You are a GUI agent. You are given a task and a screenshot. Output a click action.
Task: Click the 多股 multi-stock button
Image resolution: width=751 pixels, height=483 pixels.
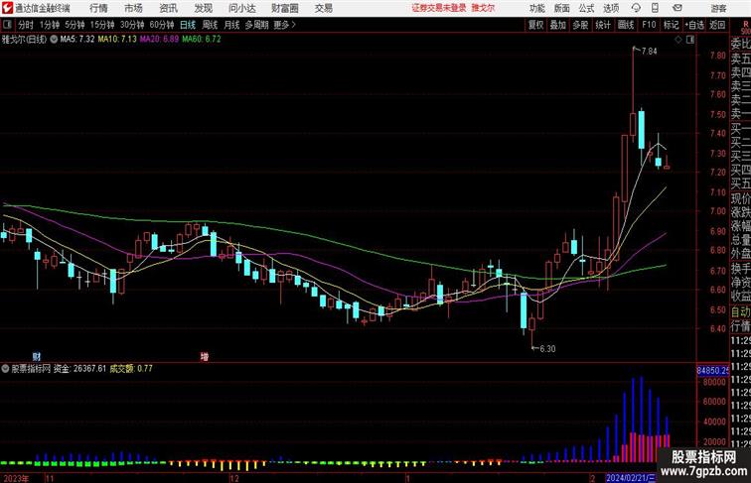(x=580, y=25)
